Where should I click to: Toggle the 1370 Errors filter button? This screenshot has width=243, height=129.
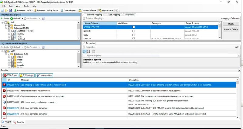(11, 75)
